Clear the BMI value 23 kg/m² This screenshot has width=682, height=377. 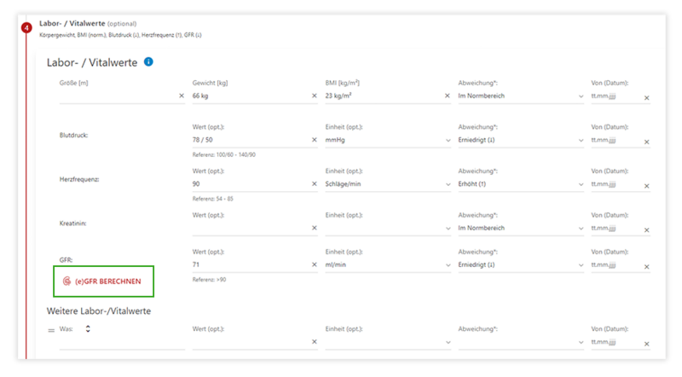(448, 96)
